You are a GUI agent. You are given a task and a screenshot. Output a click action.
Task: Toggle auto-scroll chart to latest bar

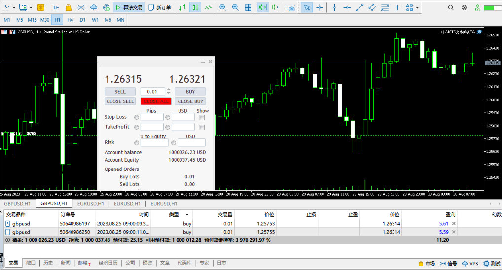point(263,7)
